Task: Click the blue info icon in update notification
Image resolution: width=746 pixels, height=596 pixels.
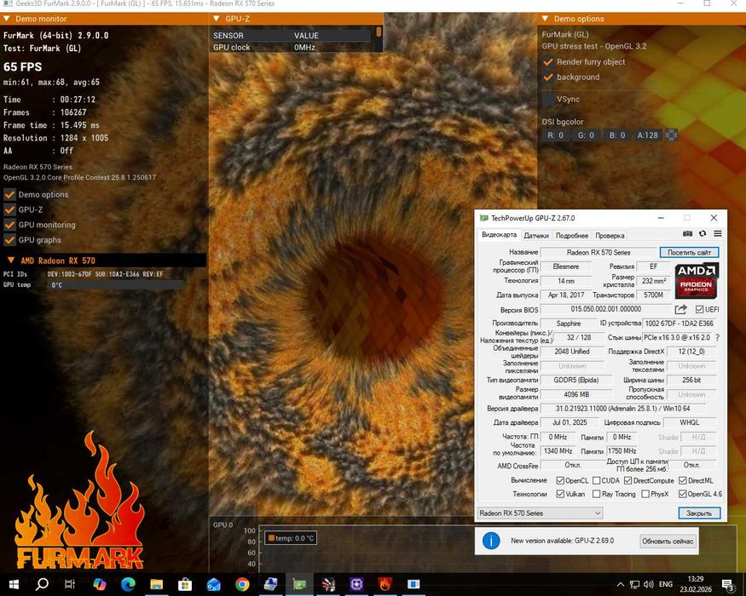Action: (x=491, y=541)
